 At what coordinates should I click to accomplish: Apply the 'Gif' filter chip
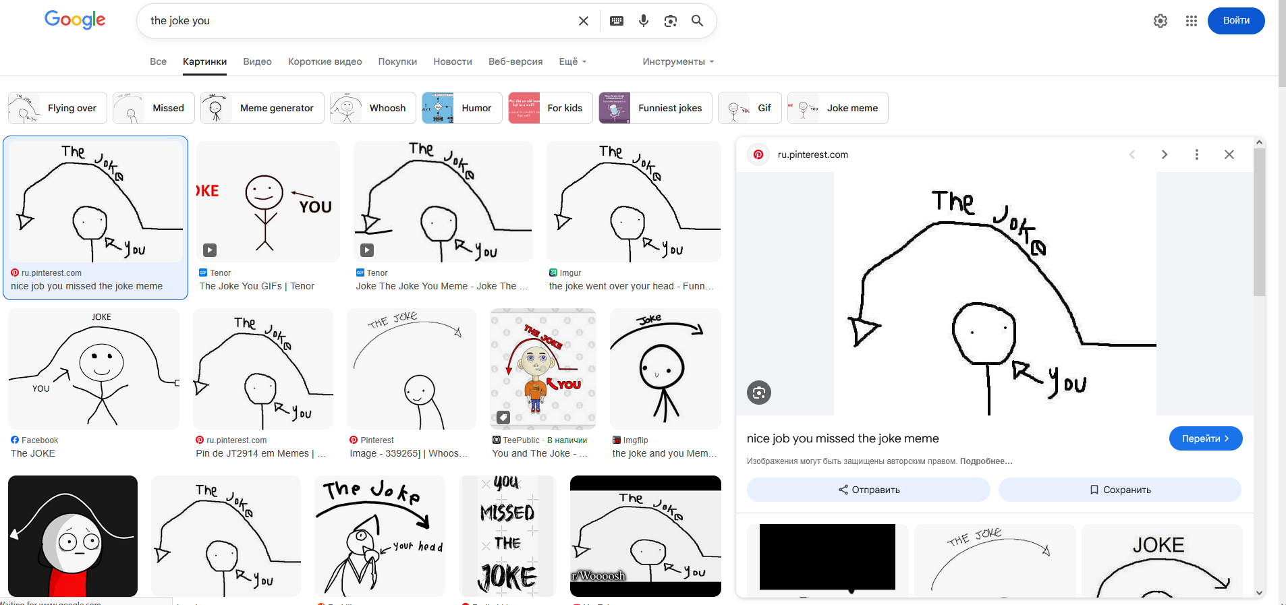(750, 108)
